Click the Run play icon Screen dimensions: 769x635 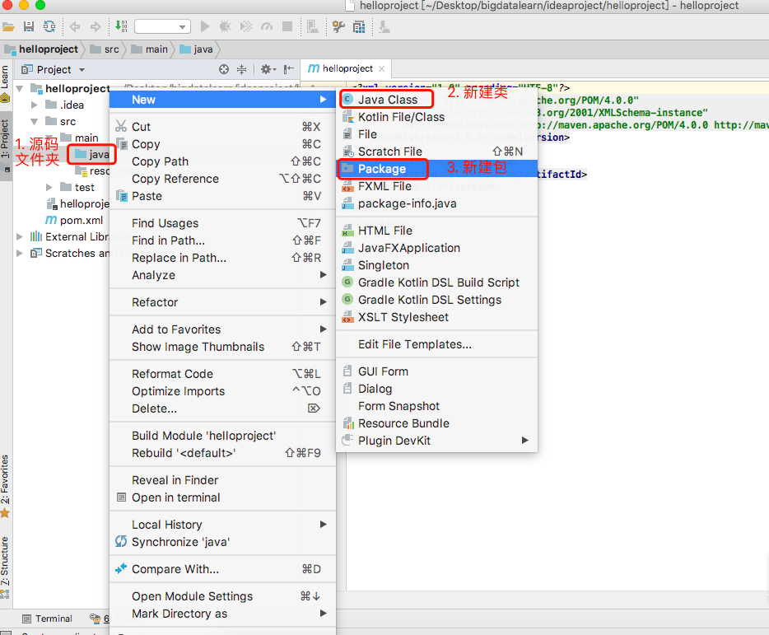coord(205,26)
